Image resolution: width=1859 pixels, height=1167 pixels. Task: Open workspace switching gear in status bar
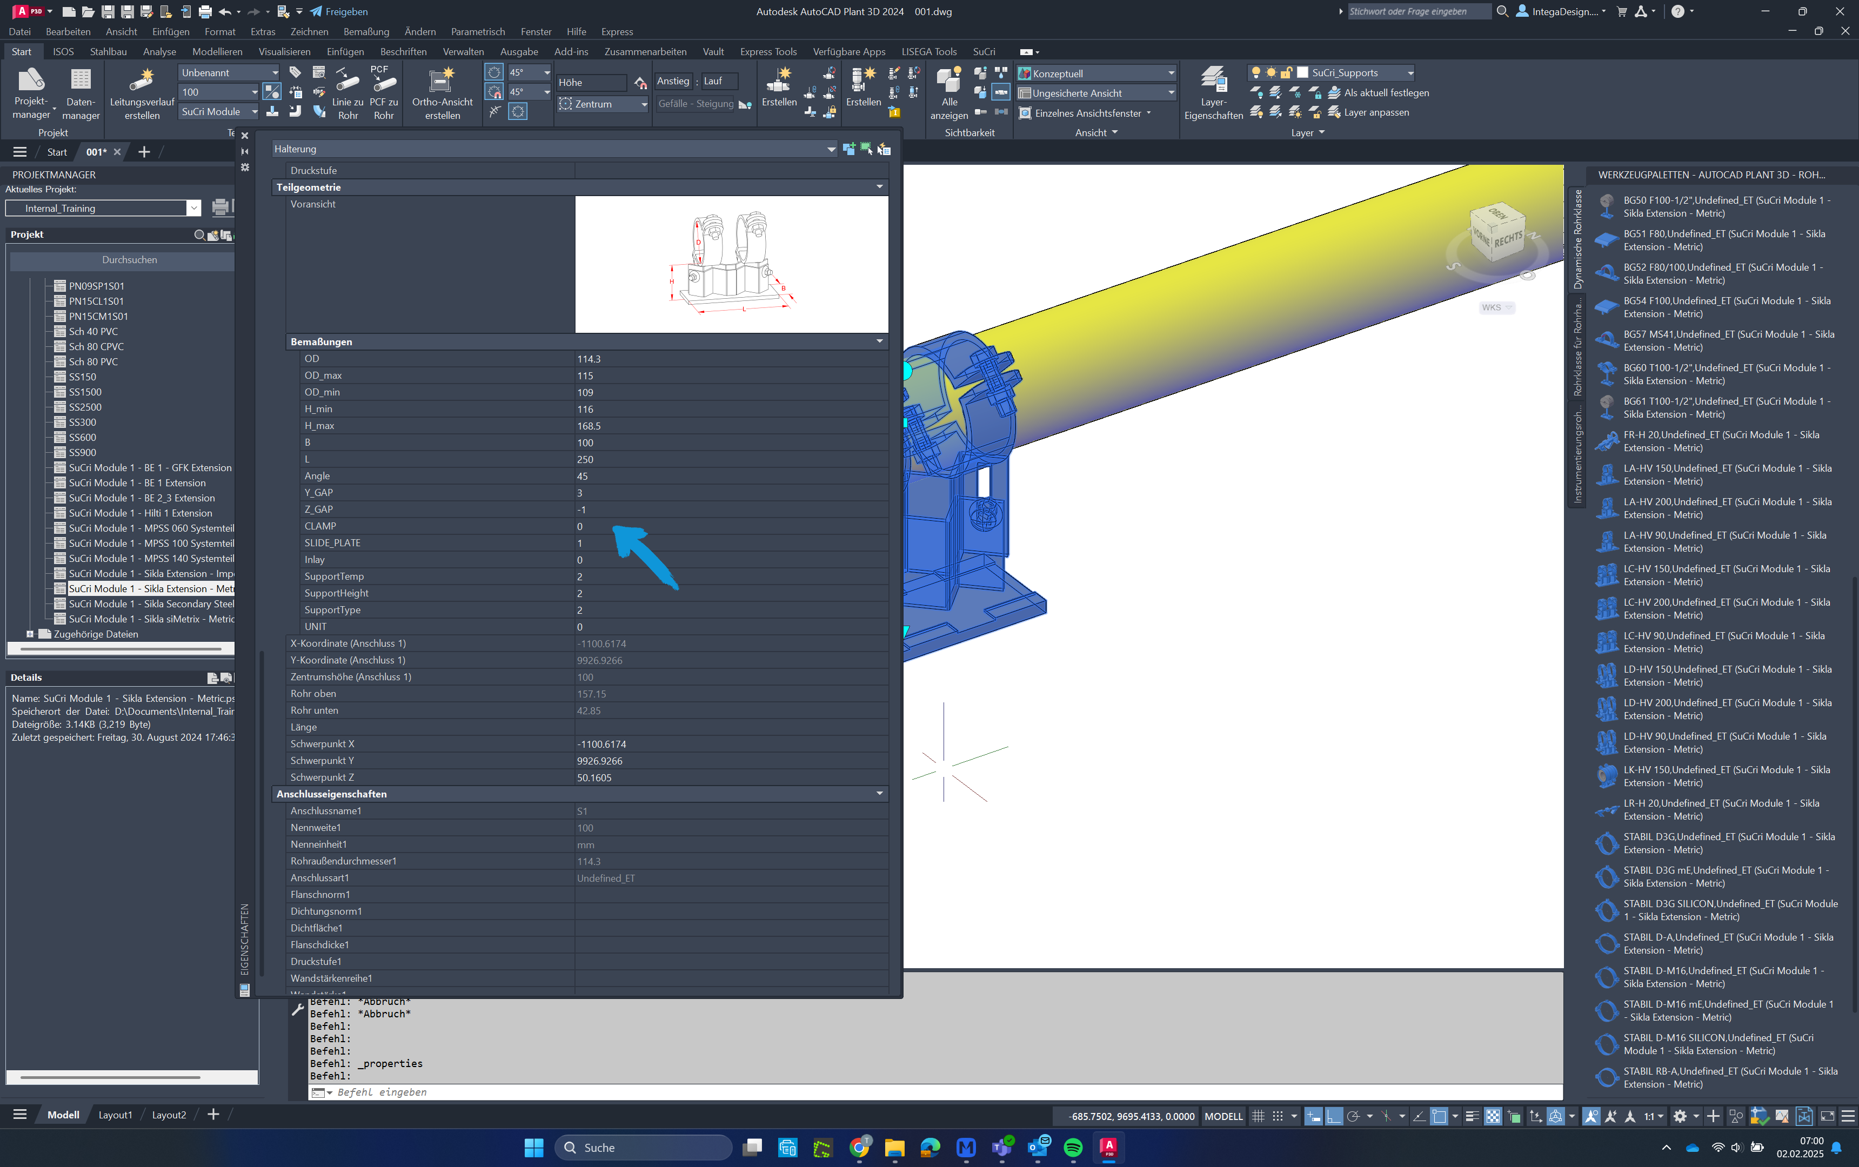(x=1680, y=1116)
